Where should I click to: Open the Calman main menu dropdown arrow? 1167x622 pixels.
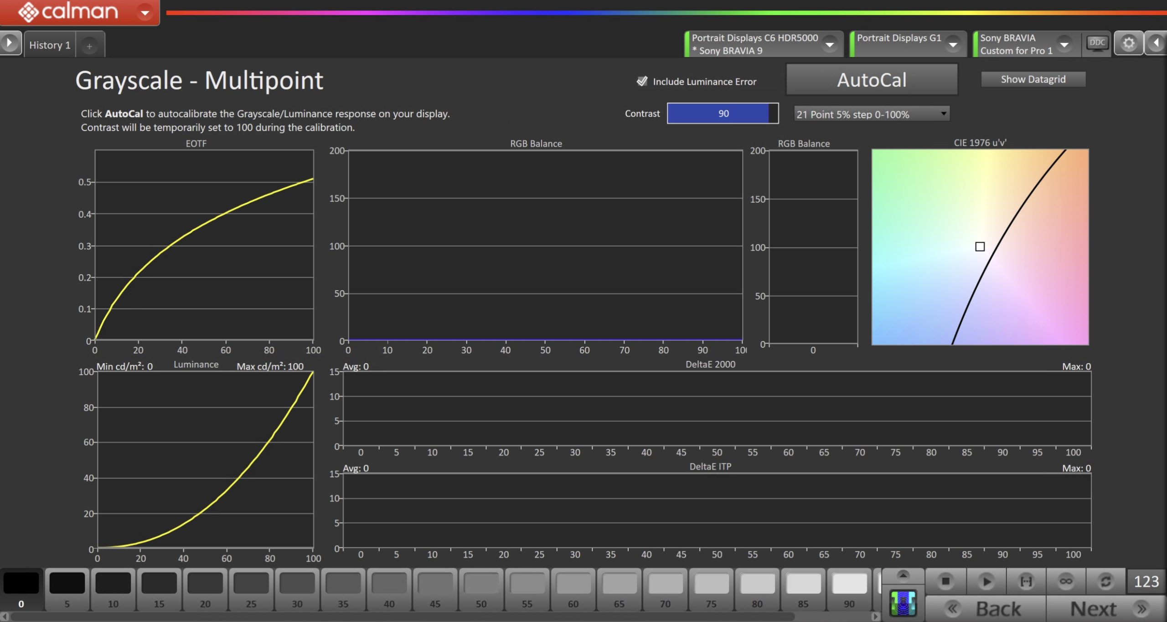click(145, 12)
